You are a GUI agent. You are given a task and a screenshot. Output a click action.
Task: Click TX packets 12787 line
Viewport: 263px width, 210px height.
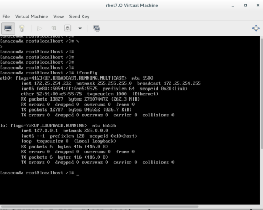[x=76, y=109]
